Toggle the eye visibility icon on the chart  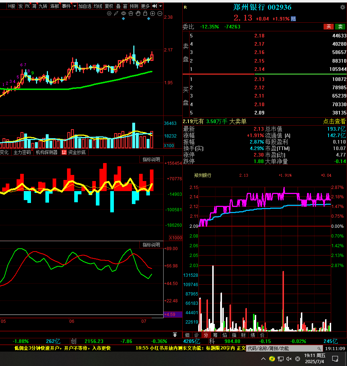[124, 14]
